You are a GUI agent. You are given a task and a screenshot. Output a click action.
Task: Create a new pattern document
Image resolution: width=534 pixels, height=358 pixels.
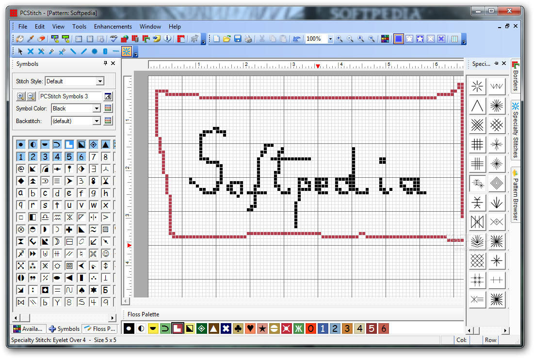pos(216,39)
